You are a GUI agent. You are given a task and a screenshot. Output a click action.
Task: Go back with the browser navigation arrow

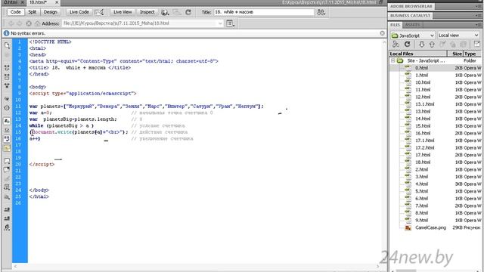(x=11, y=23)
